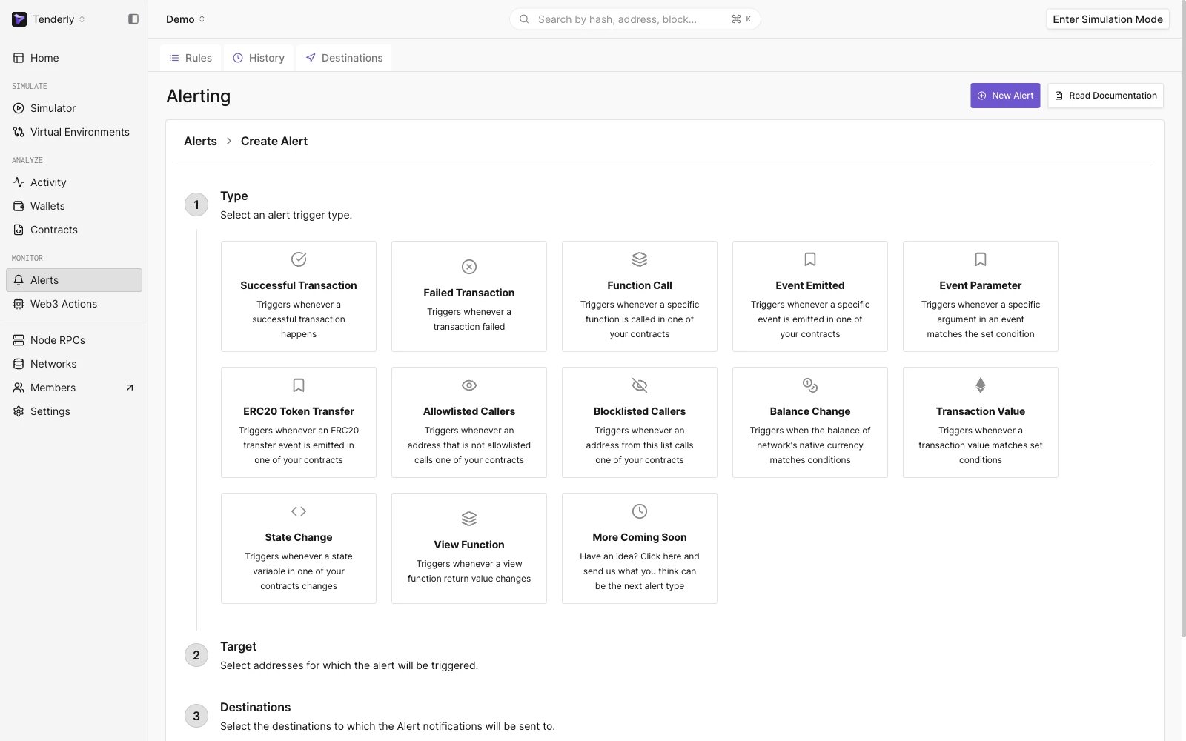The height and width of the screenshot is (741, 1186).
Task: Click the Simulator play icon
Action: pyautogui.click(x=19, y=108)
